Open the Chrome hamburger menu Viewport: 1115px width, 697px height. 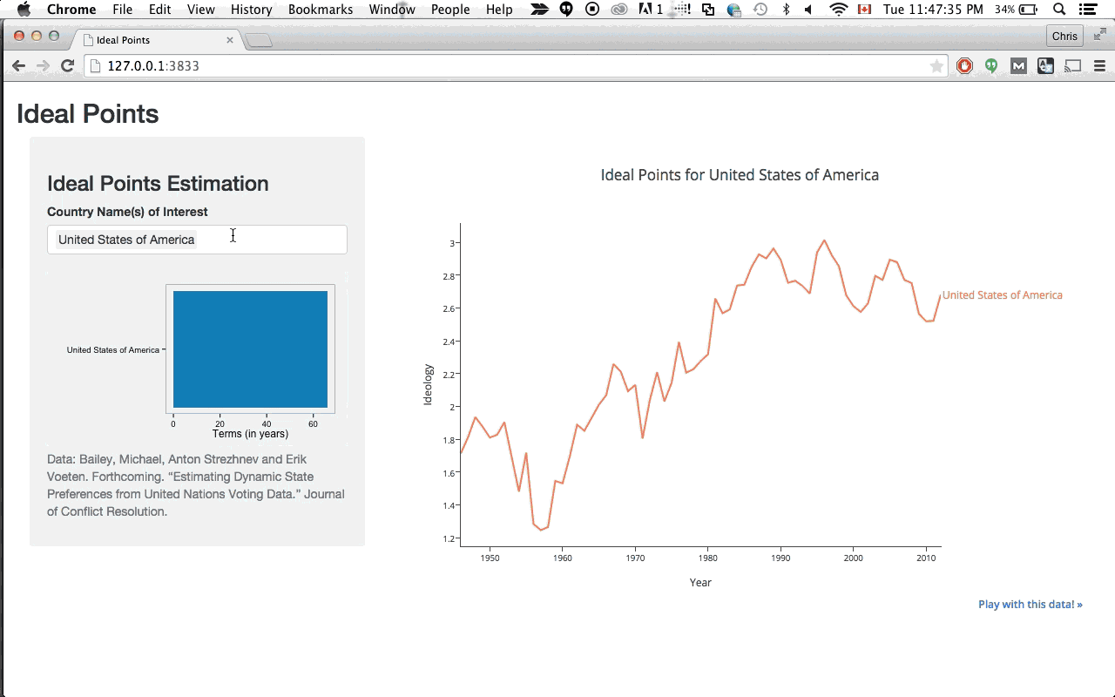click(x=1099, y=65)
